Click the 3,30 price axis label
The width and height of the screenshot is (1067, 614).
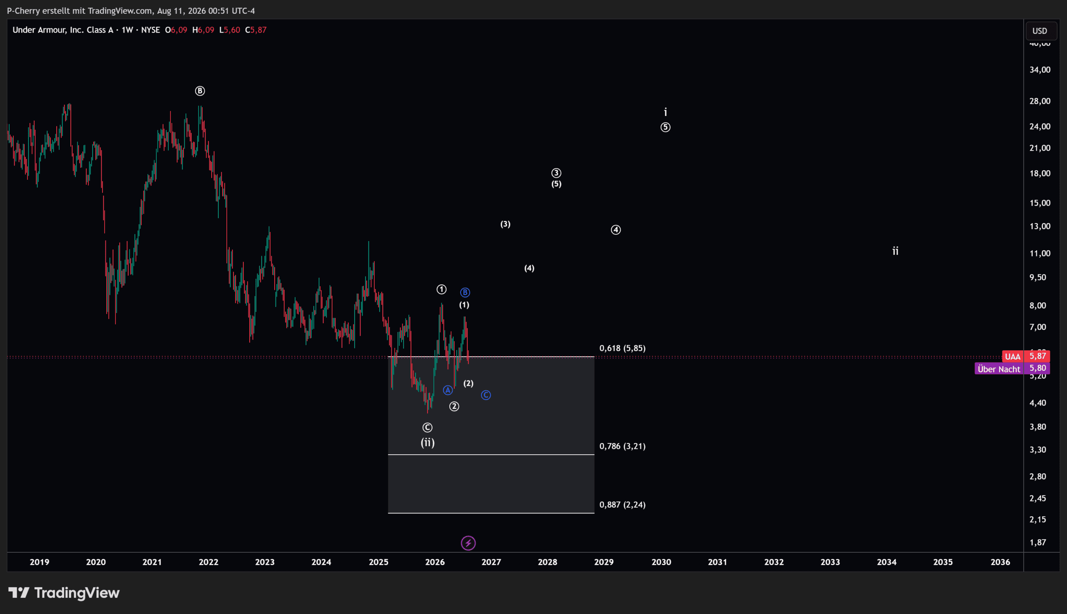1037,450
